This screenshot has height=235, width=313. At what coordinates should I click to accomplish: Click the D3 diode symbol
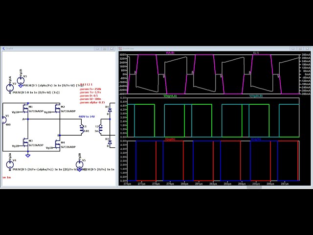coord(110,142)
